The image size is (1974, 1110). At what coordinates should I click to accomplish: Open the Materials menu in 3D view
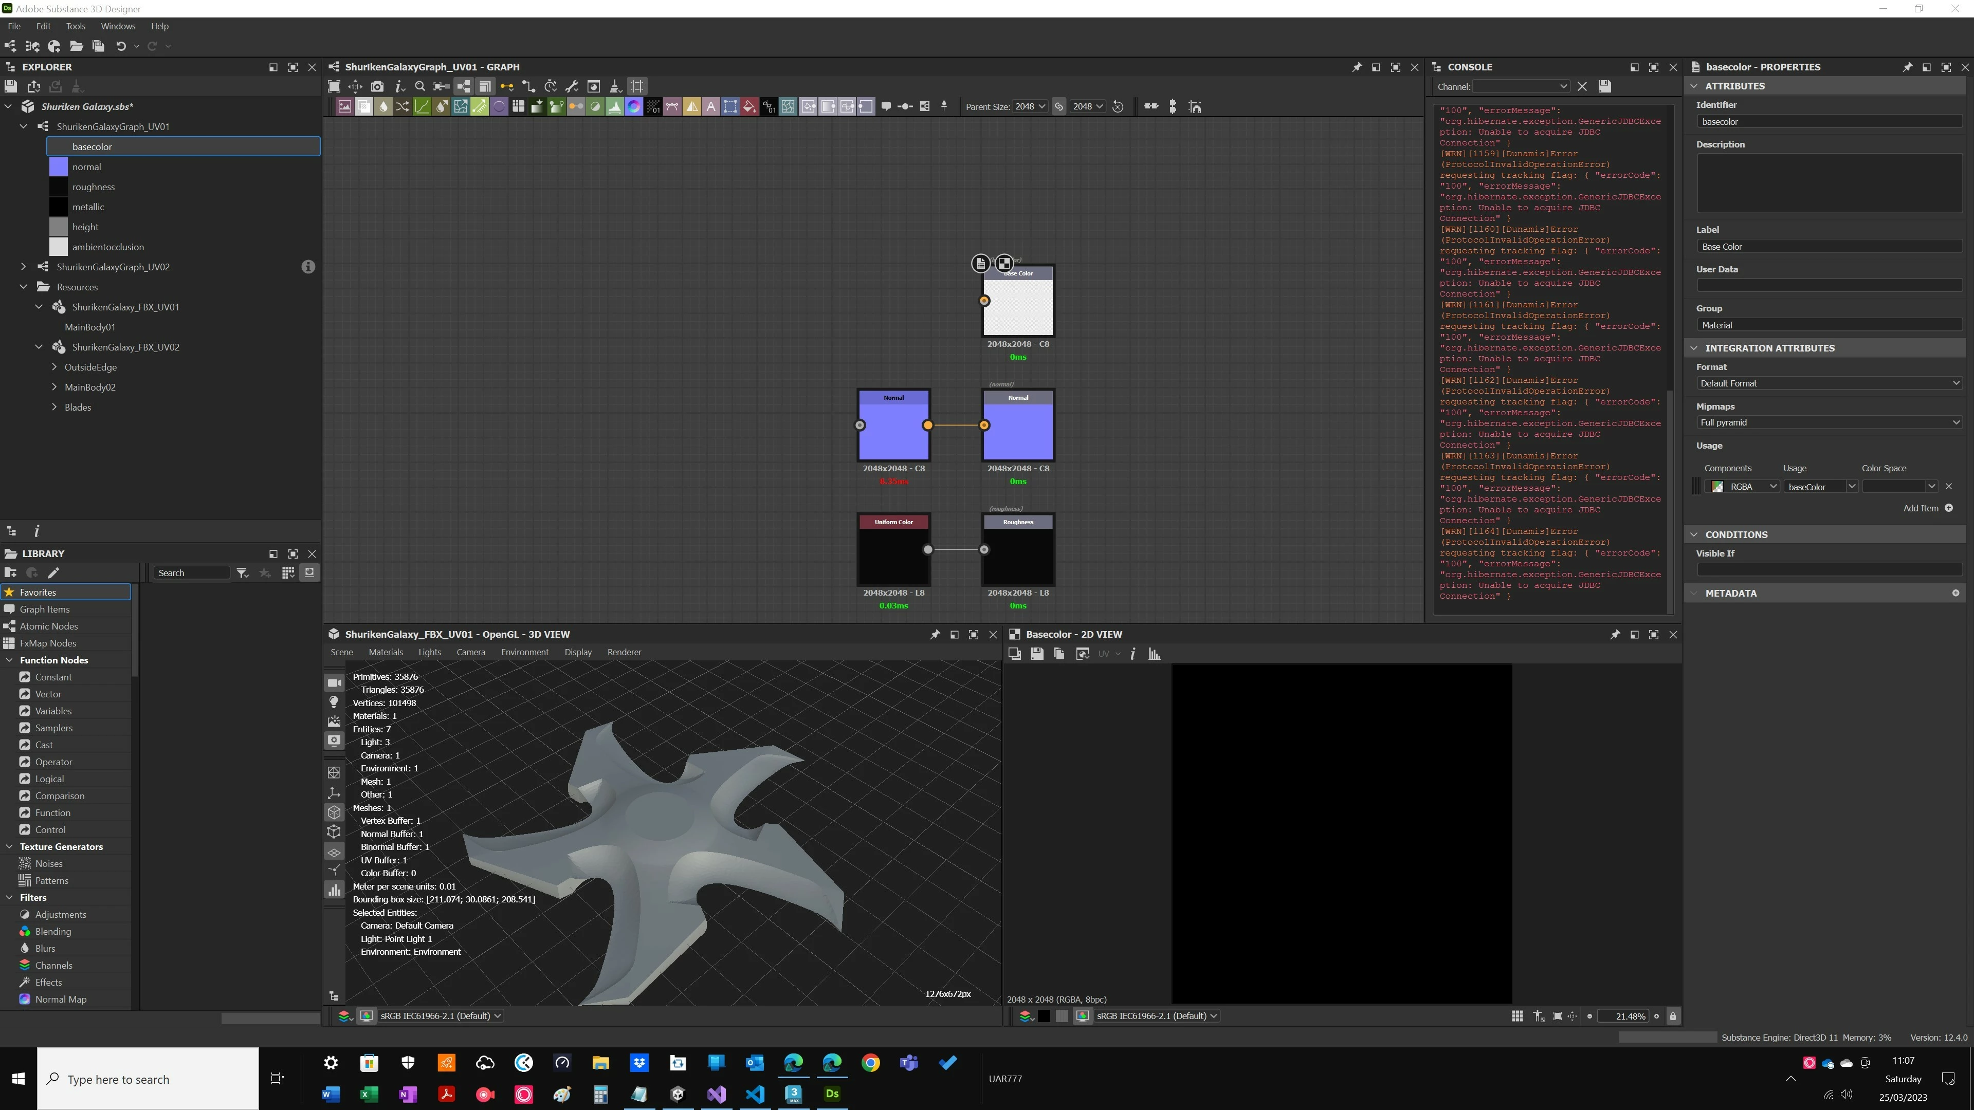[x=386, y=652]
